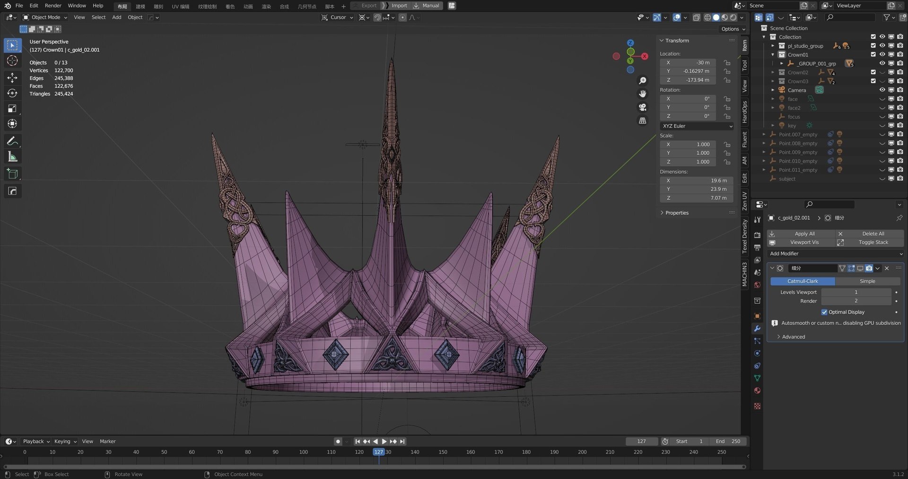Activate the Move tool
The image size is (908, 479).
point(12,77)
